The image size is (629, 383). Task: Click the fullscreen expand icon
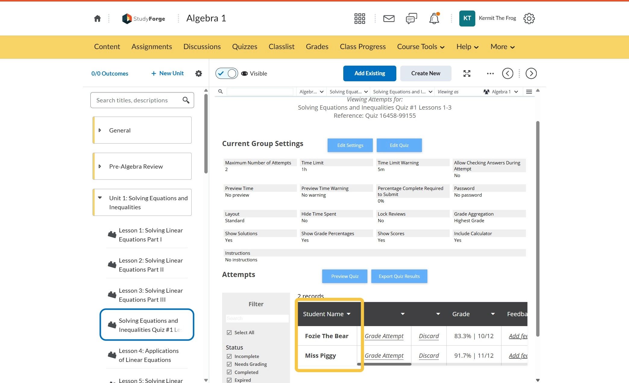tap(467, 73)
